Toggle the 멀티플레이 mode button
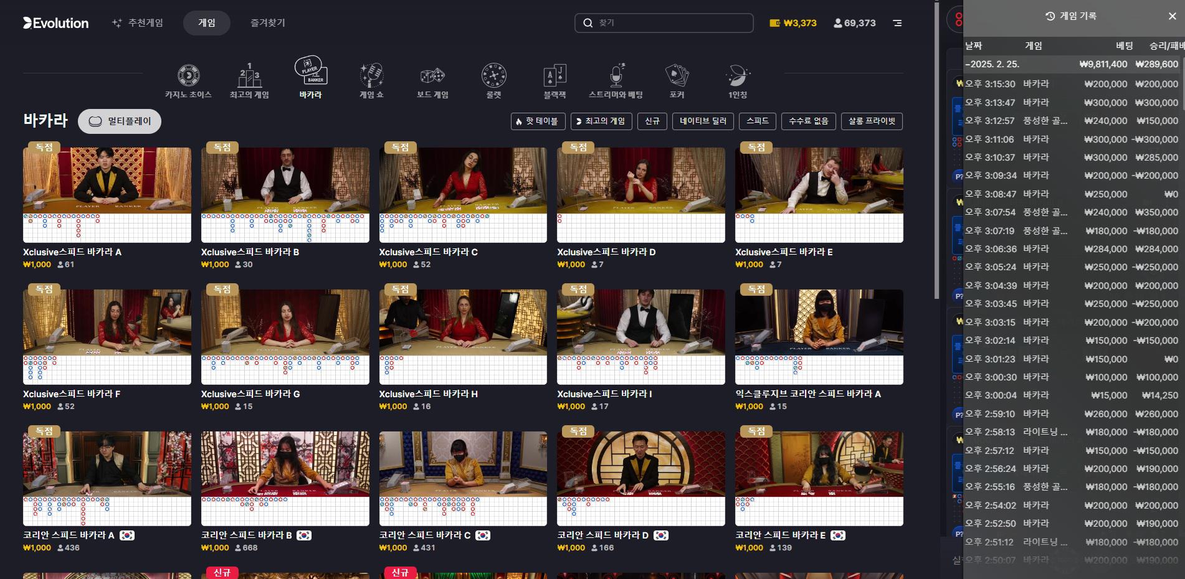This screenshot has height=579, width=1185. tap(120, 121)
